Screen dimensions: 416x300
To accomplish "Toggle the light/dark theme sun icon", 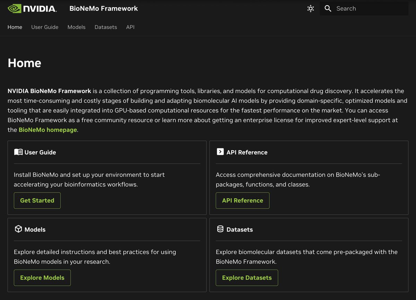I will [x=311, y=9].
